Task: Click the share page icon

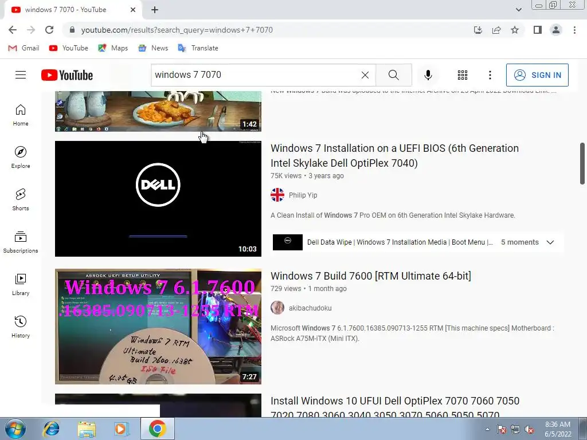Action: click(x=496, y=30)
